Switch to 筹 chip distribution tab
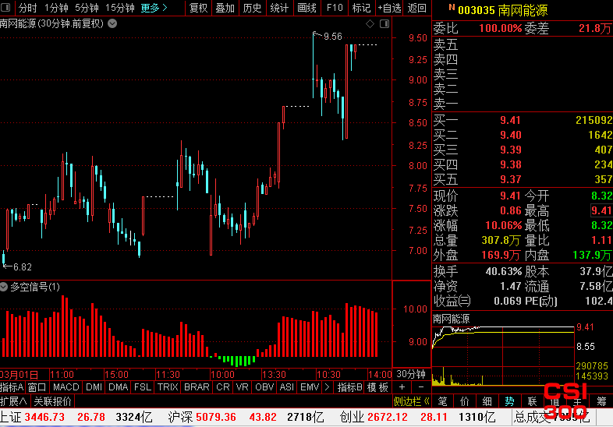 point(601,401)
